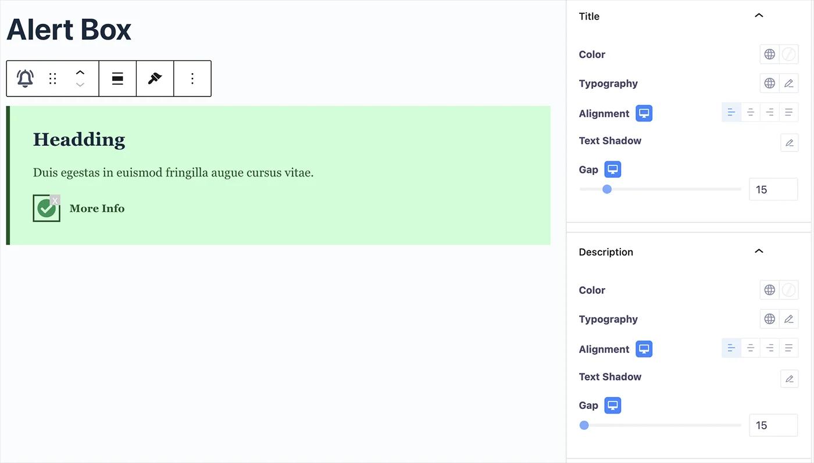Click the globe icon beside Title Color
This screenshot has height=463, width=814.
click(x=769, y=54)
